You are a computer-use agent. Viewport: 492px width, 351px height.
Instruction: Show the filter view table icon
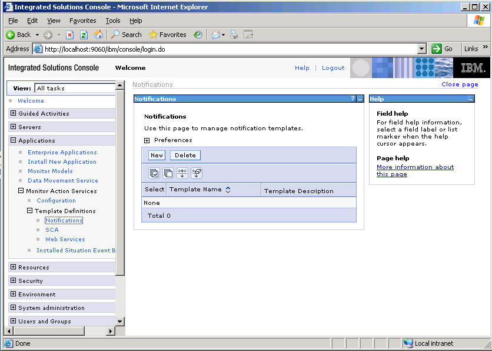click(x=182, y=173)
